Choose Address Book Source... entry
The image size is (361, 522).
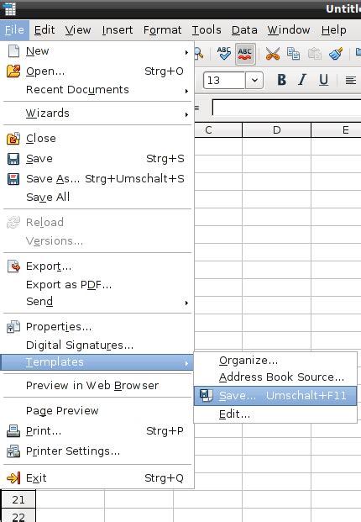[281, 377]
